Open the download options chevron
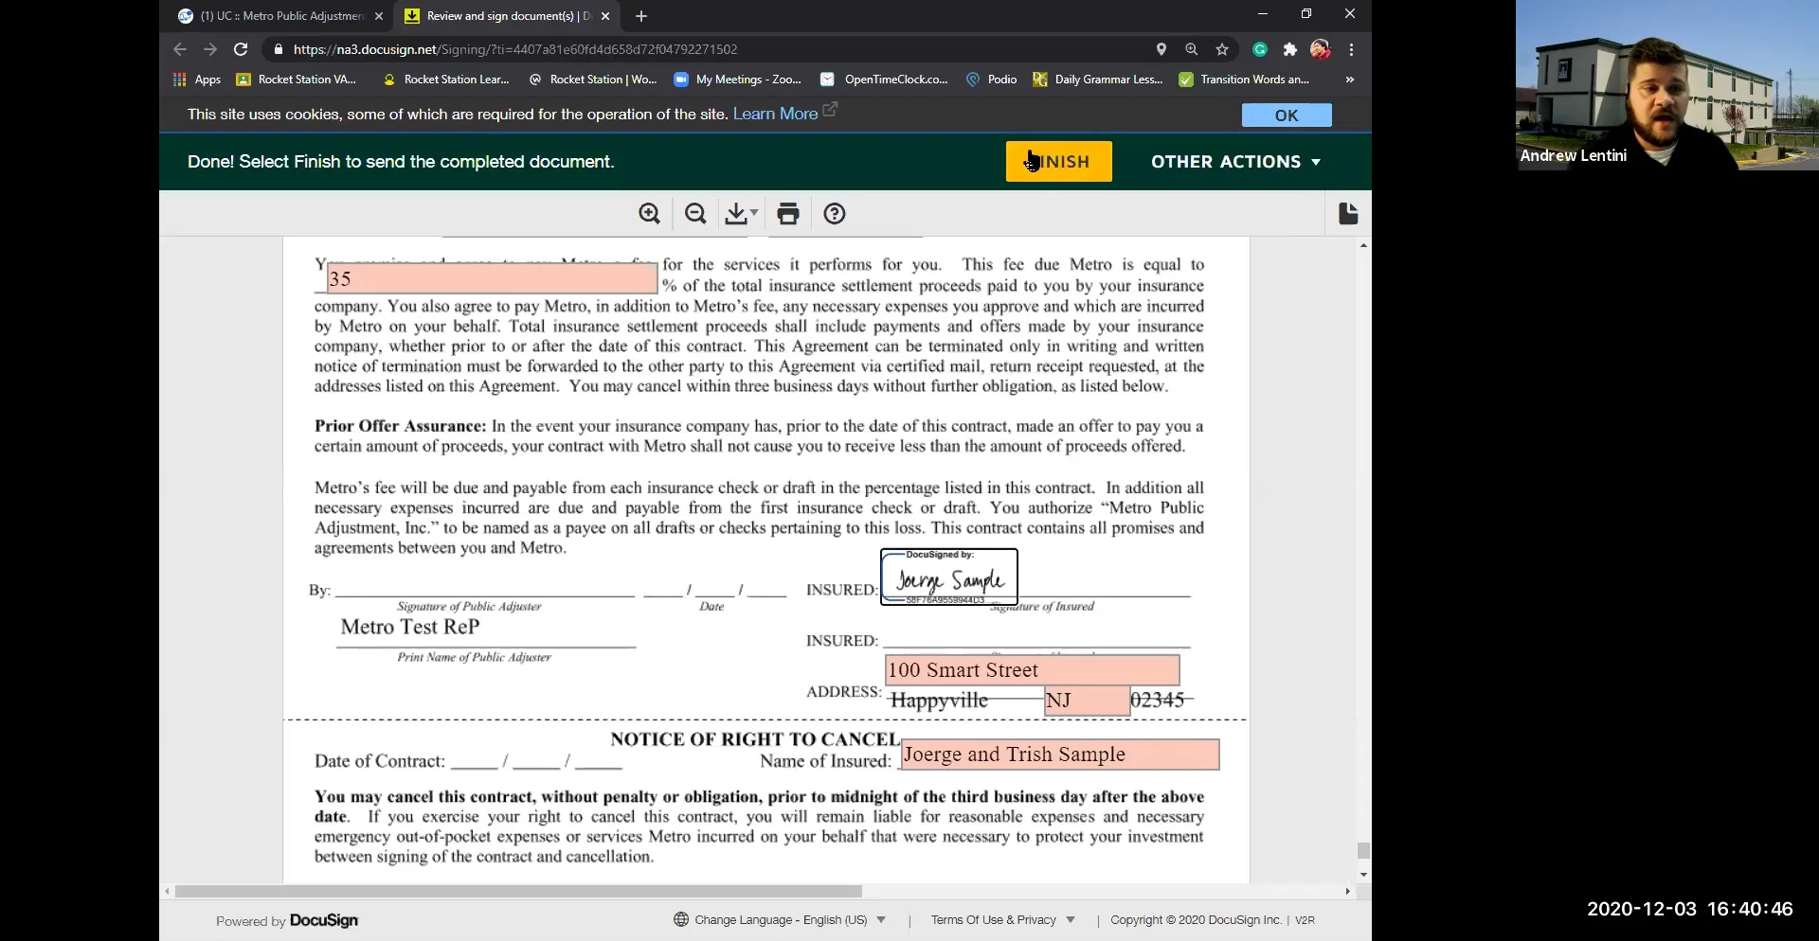Screen dimensions: 1819x941 (x=753, y=213)
